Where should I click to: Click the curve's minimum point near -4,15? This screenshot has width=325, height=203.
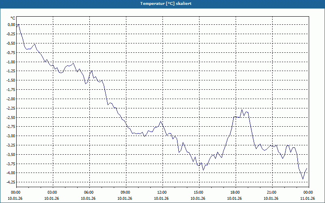[x=303, y=179]
